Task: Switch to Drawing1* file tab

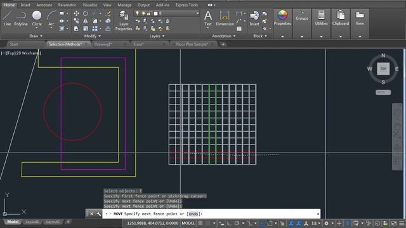Action: coord(103,44)
